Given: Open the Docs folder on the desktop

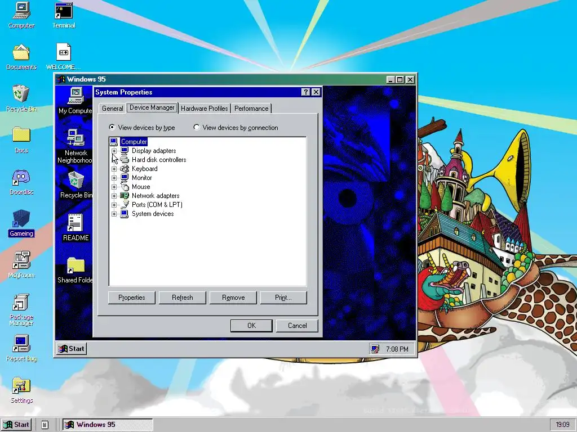Looking at the screenshot, I should [21, 135].
